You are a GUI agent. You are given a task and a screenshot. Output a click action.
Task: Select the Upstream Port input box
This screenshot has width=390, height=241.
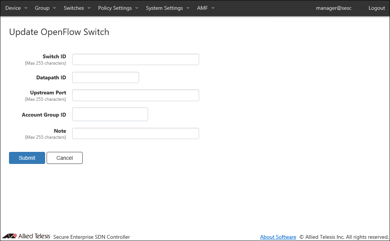click(135, 95)
